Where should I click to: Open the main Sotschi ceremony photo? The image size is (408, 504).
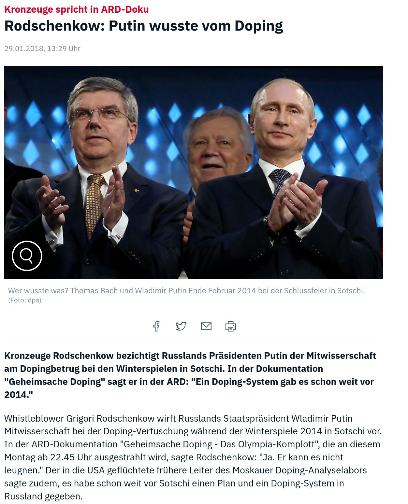[x=194, y=172]
